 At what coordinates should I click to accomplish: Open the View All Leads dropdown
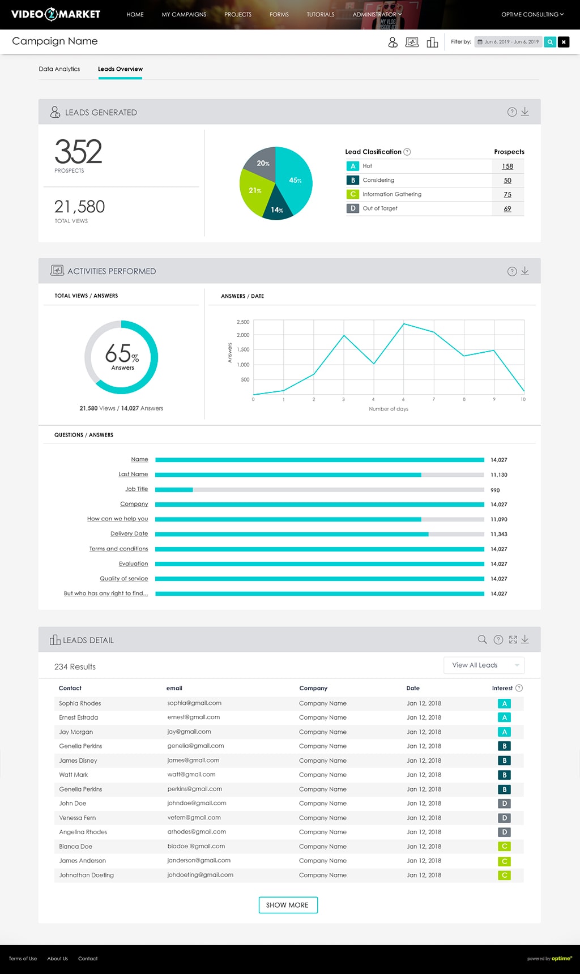pyautogui.click(x=484, y=665)
